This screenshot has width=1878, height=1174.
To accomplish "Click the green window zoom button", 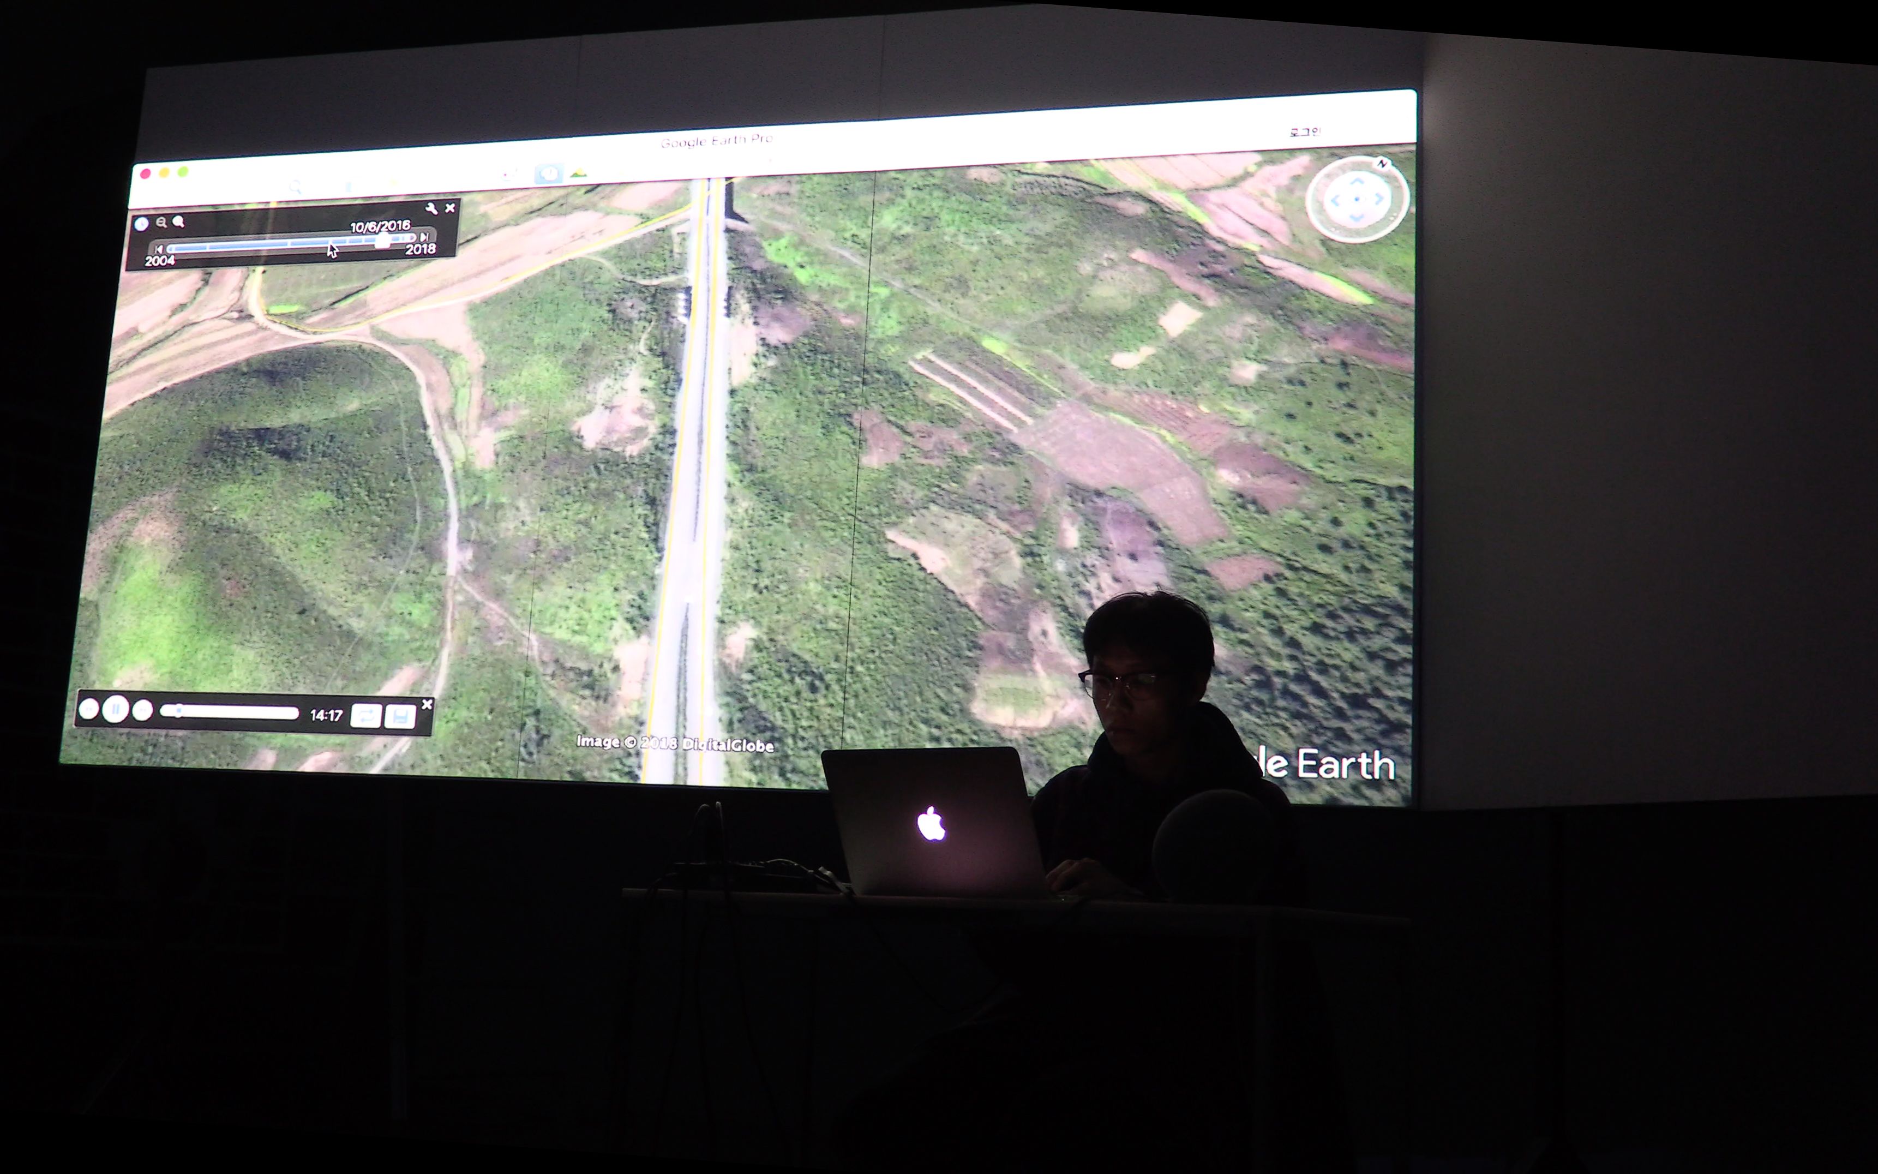I will (x=183, y=172).
